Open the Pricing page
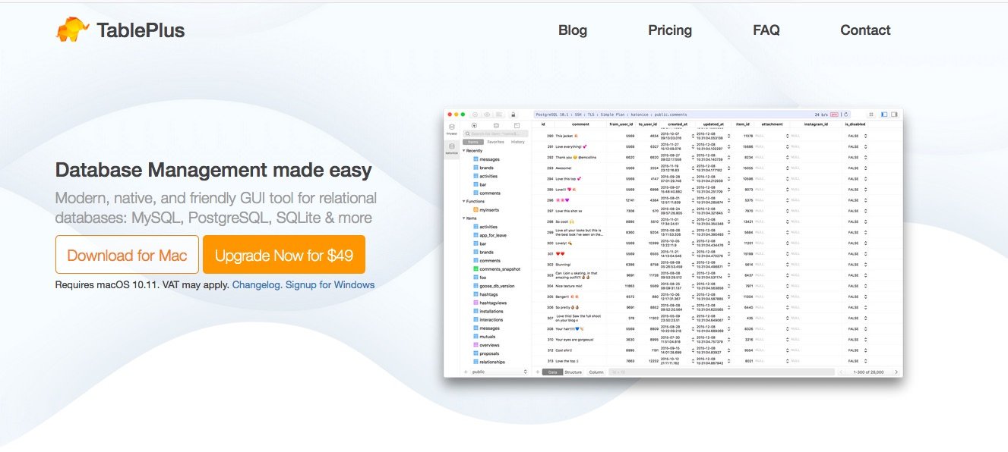Screen dimensions: 1008x452 click(x=670, y=30)
